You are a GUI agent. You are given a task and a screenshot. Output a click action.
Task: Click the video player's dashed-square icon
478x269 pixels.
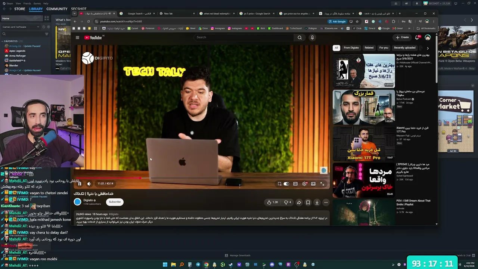pyautogui.click(x=279, y=184)
